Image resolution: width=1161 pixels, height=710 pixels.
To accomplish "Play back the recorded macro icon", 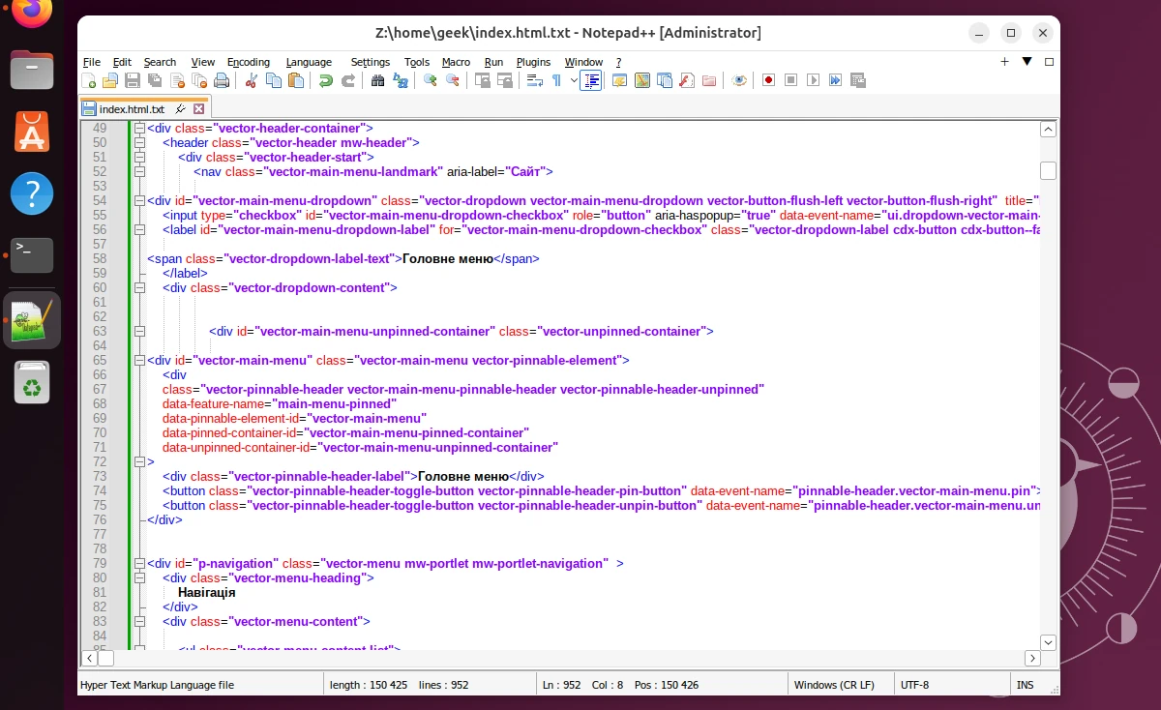I will 813,80.
